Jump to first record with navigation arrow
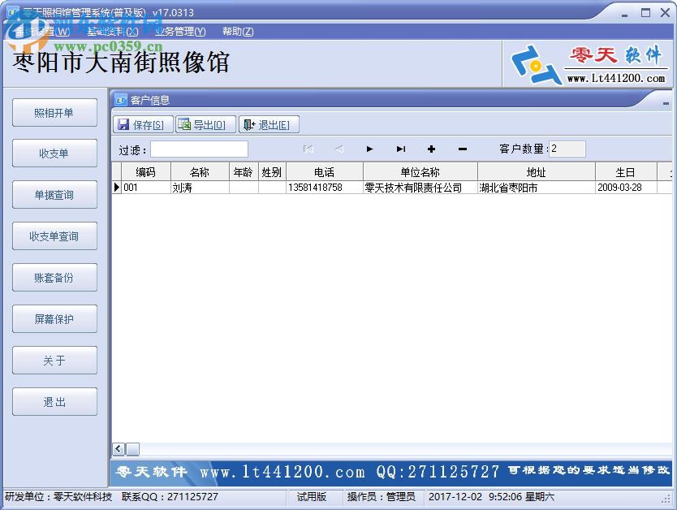This screenshot has width=677, height=510. pos(308,149)
